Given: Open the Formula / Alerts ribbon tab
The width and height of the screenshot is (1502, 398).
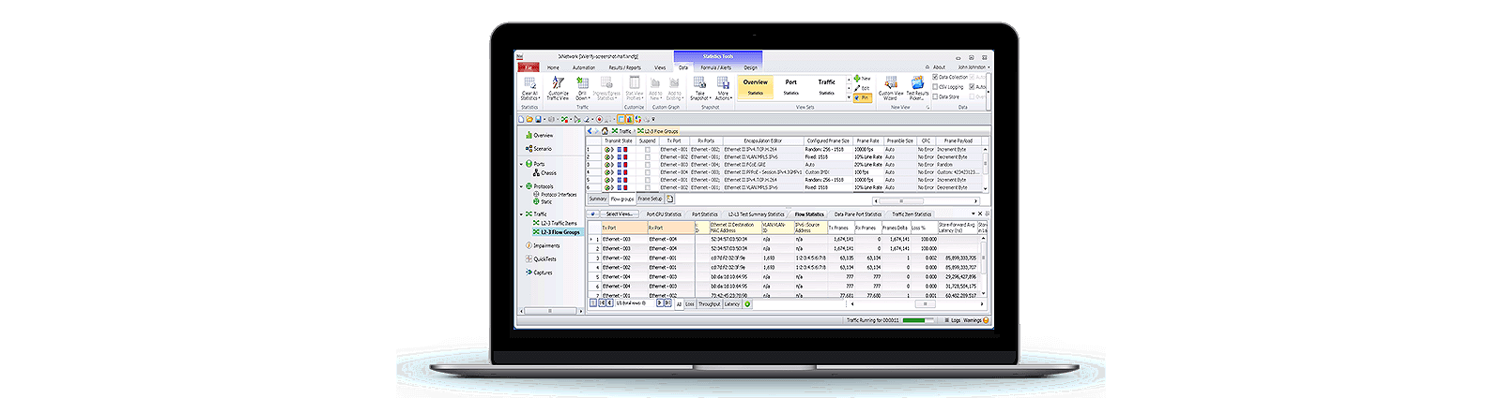Looking at the screenshot, I should click(x=717, y=67).
